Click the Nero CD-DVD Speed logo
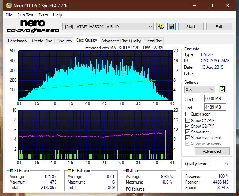 coord(33,26)
